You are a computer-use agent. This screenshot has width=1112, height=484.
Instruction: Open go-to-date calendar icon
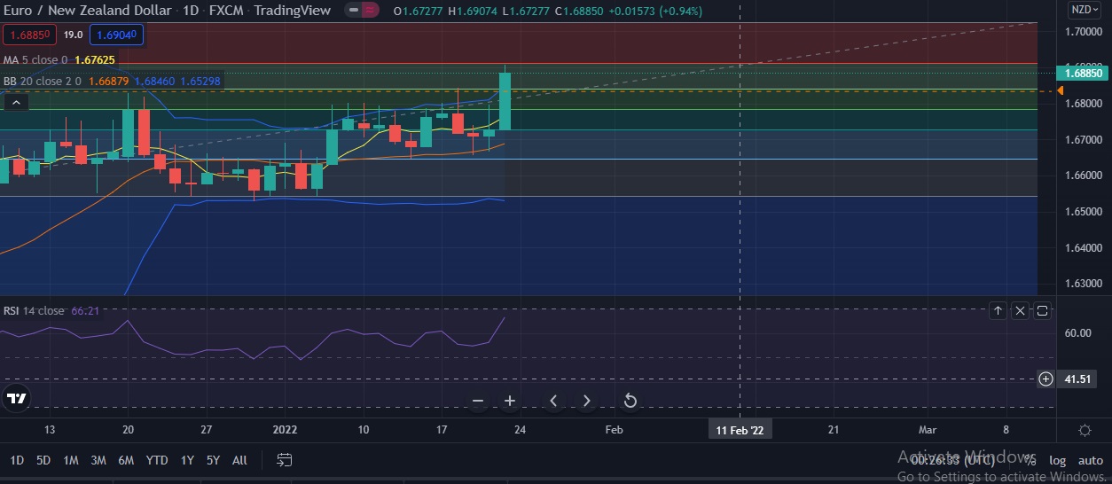(x=284, y=460)
